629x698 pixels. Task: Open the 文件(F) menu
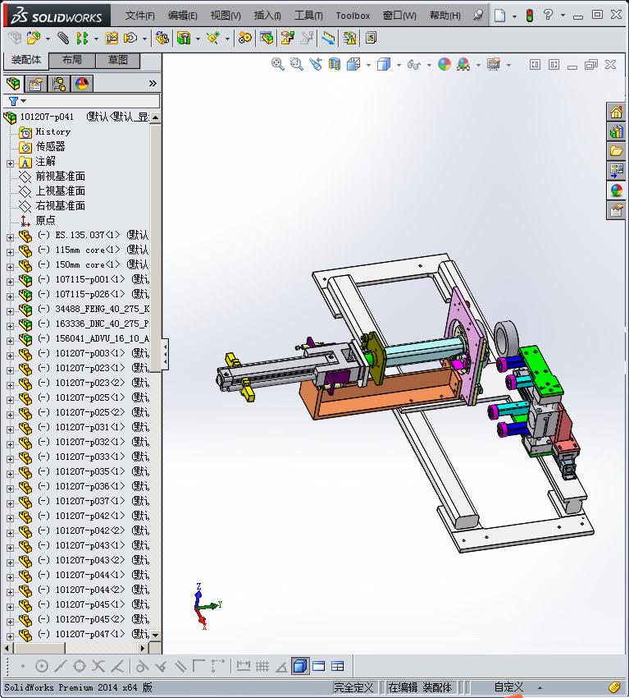139,16
